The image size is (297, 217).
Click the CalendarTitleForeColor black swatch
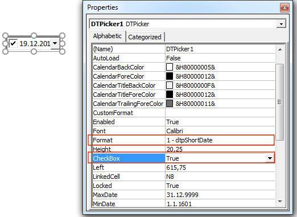(170, 95)
